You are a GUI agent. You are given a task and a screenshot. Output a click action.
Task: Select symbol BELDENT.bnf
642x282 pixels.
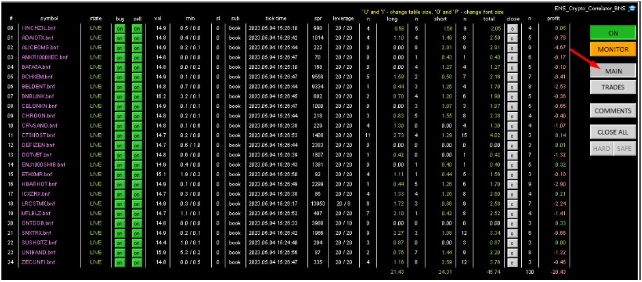click(x=38, y=87)
